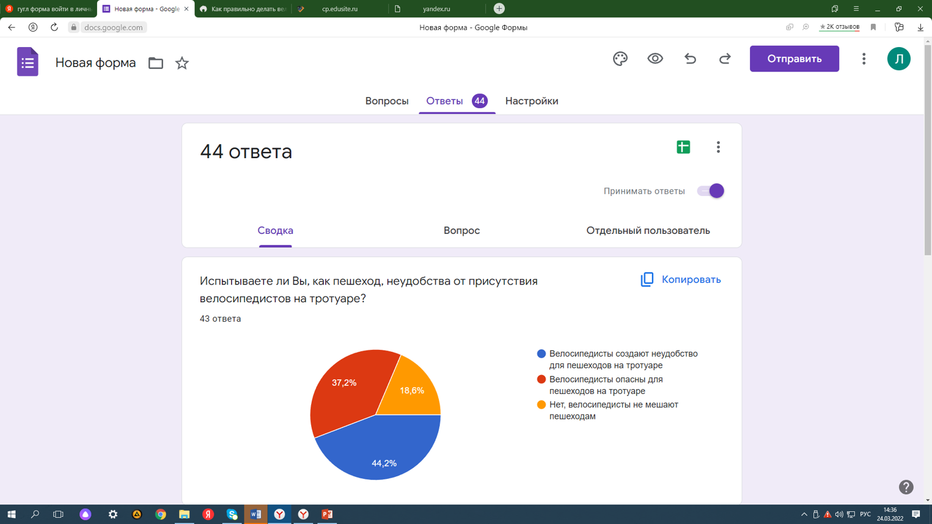Star the form named Новая форма

click(x=182, y=63)
